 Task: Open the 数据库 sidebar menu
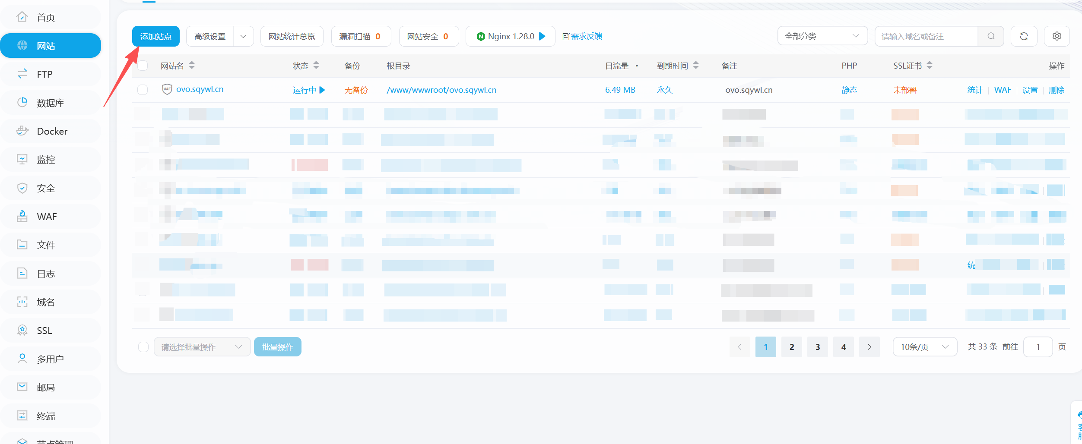tap(50, 103)
